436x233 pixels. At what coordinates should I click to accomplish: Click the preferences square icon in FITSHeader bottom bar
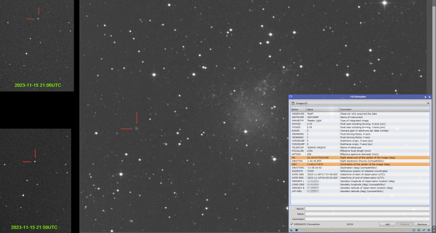(414, 230)
